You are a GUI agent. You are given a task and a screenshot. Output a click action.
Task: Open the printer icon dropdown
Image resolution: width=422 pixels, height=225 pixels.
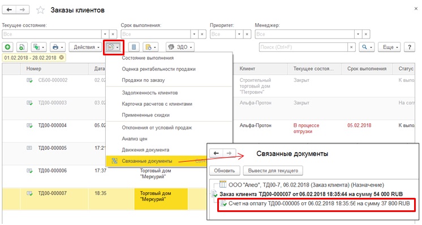58,47
